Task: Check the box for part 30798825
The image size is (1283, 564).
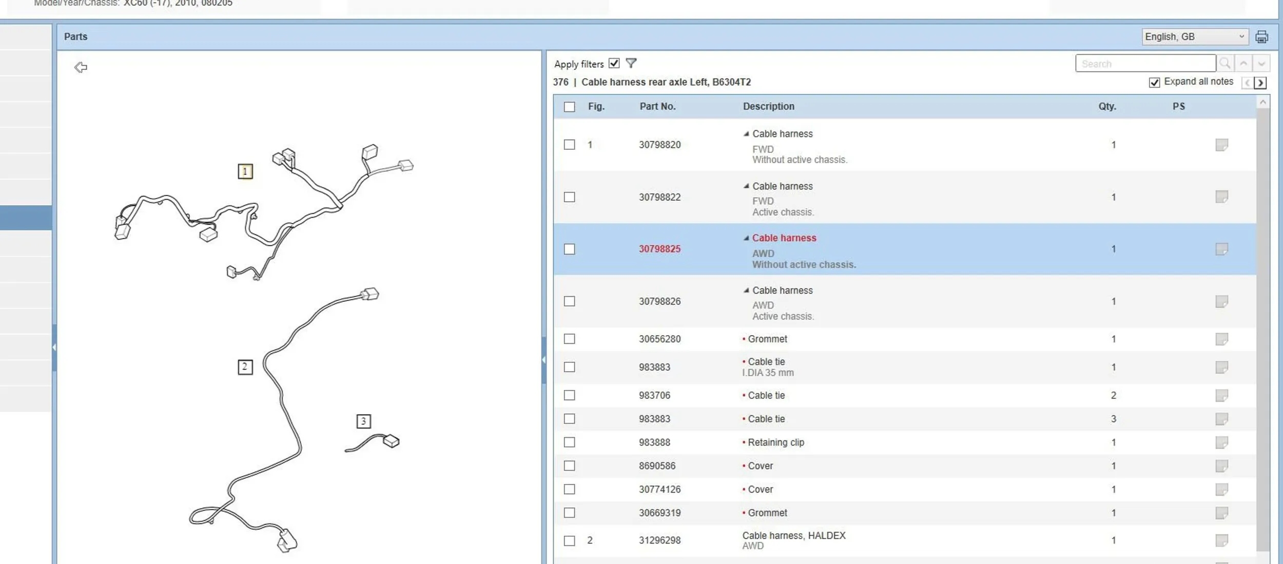Action: [x=569, y=249]
